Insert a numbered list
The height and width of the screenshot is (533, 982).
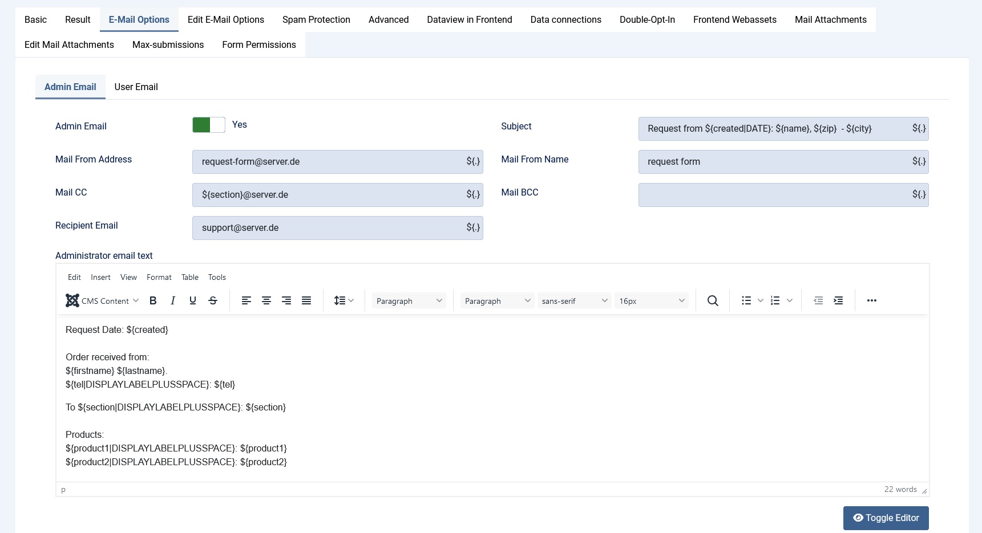pos(775,300)
